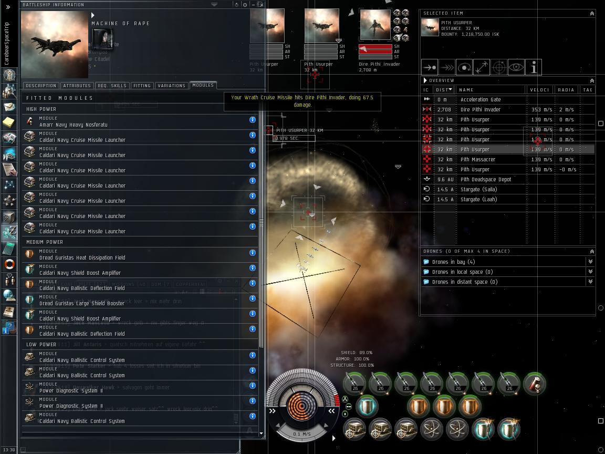Select Stargate (Laah) in overview
This screenshot has height=454, width=605.
click(508, 200)
